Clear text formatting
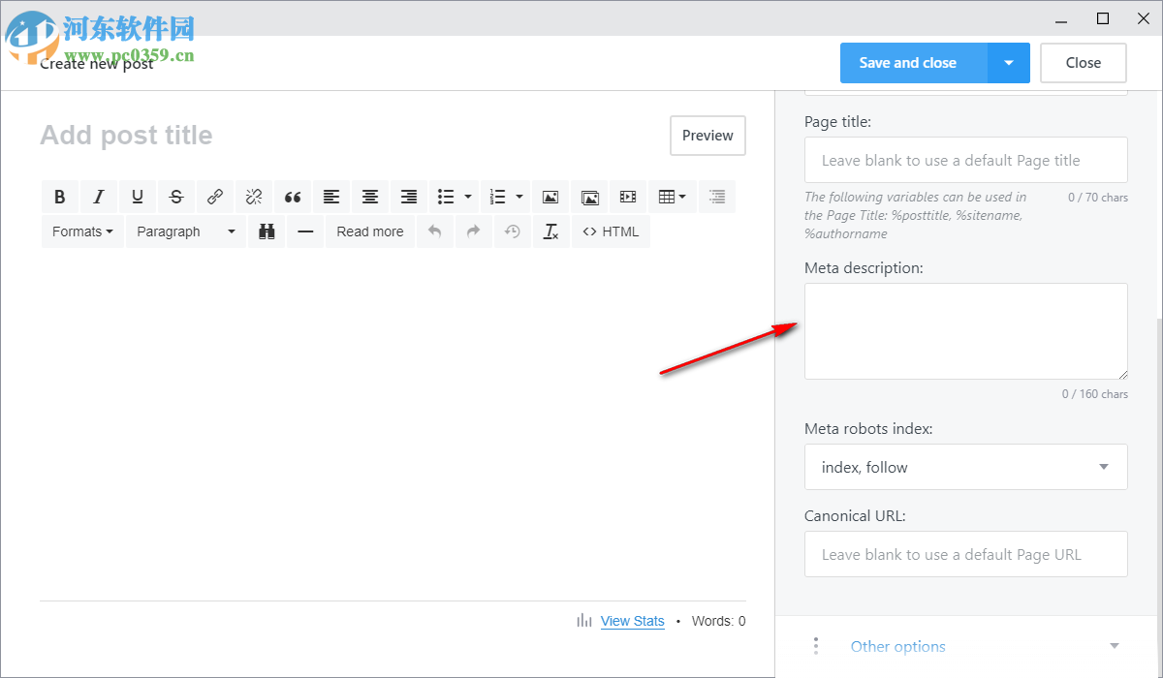 point(551,231)
